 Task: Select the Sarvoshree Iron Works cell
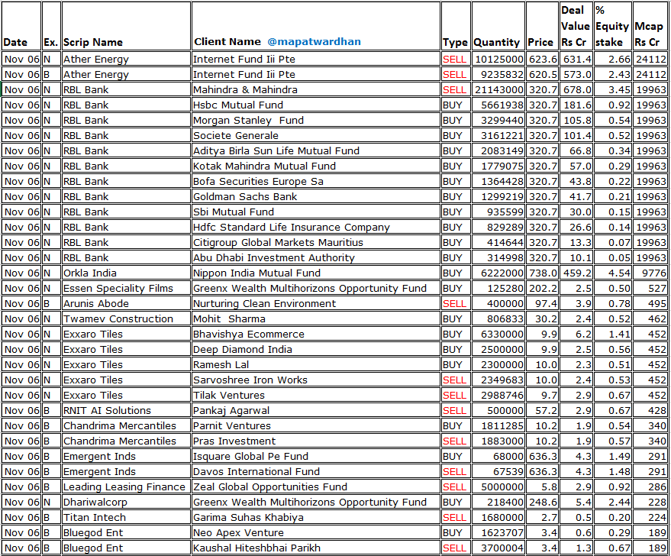(x=316, y=380)
